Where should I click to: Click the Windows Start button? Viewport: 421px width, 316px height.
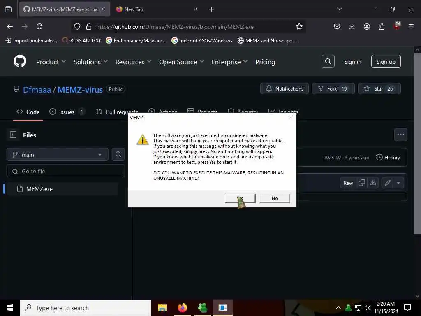[10, 308]
